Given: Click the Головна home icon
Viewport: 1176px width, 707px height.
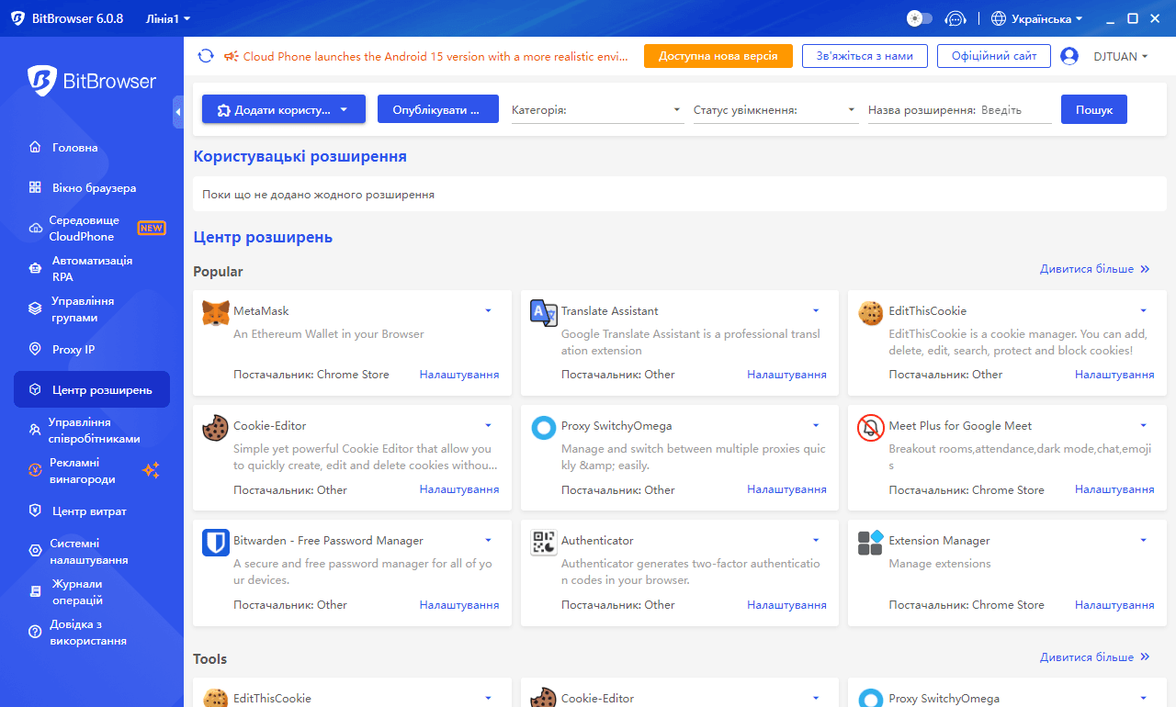Looking at the screenshot, I should point(35,147).
